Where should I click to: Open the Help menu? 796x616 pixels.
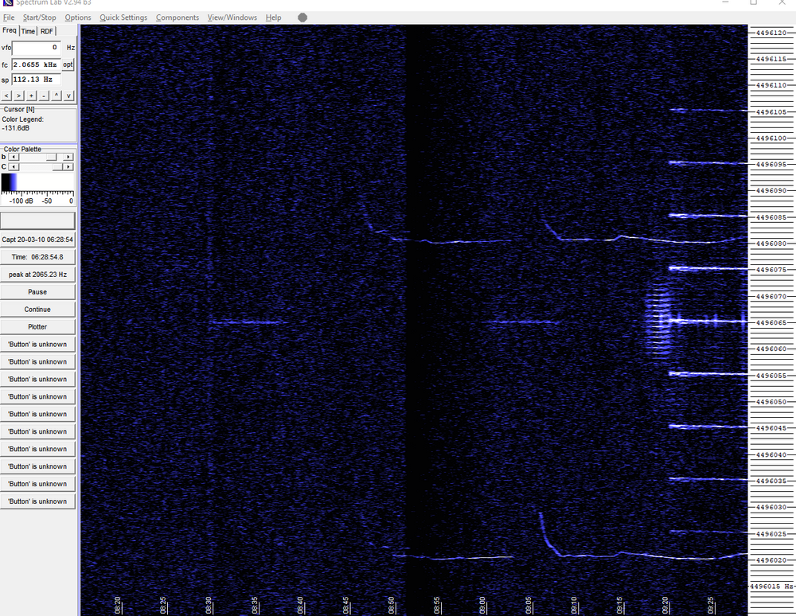[273, 18]
